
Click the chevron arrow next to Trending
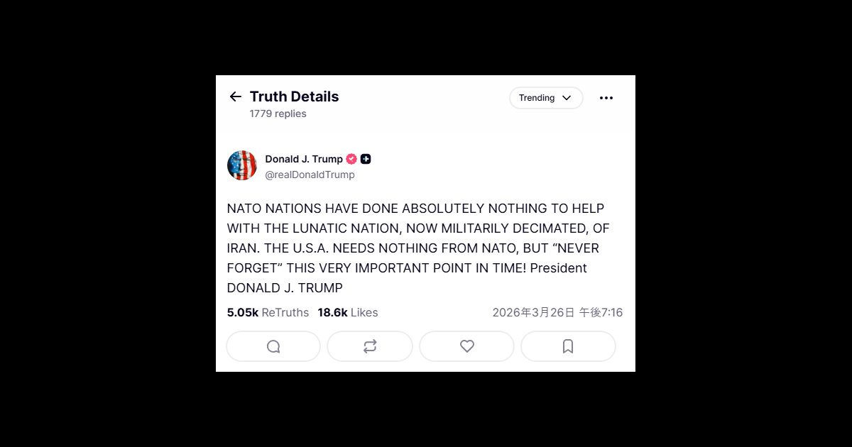pos(567,98)
